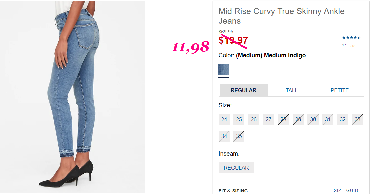Screen dimensions: 371x194
Task: Switch to the TALL fit tab
Action: click(292, 90)
